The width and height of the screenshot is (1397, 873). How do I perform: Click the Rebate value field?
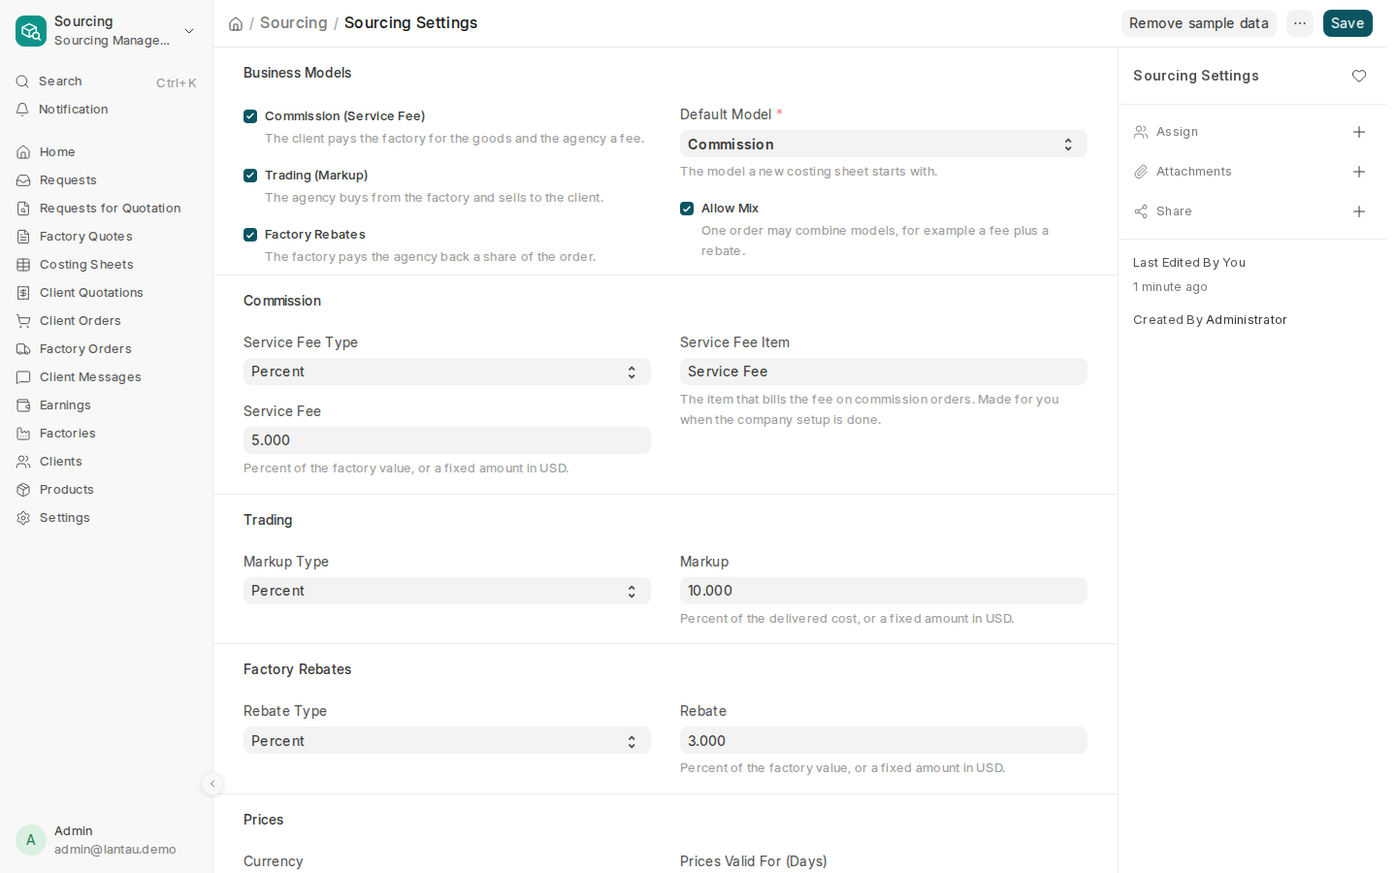point(884,741)
